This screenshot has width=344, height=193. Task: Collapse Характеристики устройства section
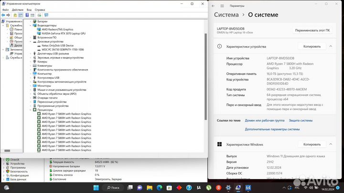[331, 46]
